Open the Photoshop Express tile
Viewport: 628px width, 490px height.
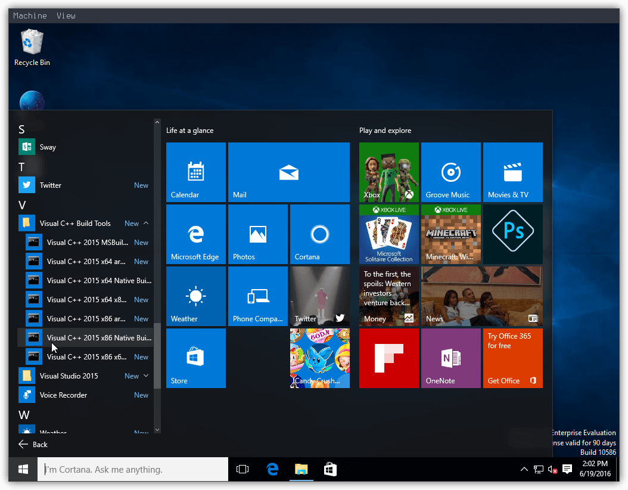click(x=512, y=234)
